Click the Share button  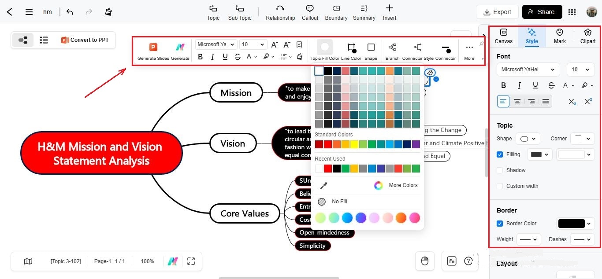coord(542,12)
